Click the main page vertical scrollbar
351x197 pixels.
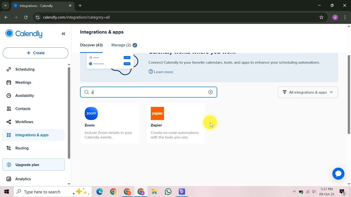pos(349,94)
